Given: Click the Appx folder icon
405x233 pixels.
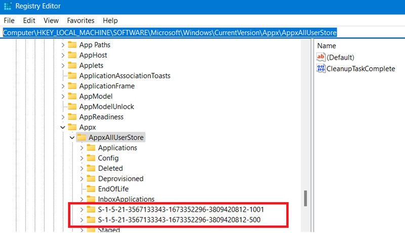Looking at the screenshot, I should coord(72,127).
